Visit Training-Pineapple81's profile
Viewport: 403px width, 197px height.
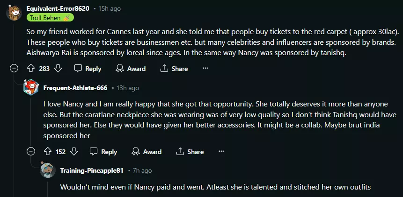(92, 171)
